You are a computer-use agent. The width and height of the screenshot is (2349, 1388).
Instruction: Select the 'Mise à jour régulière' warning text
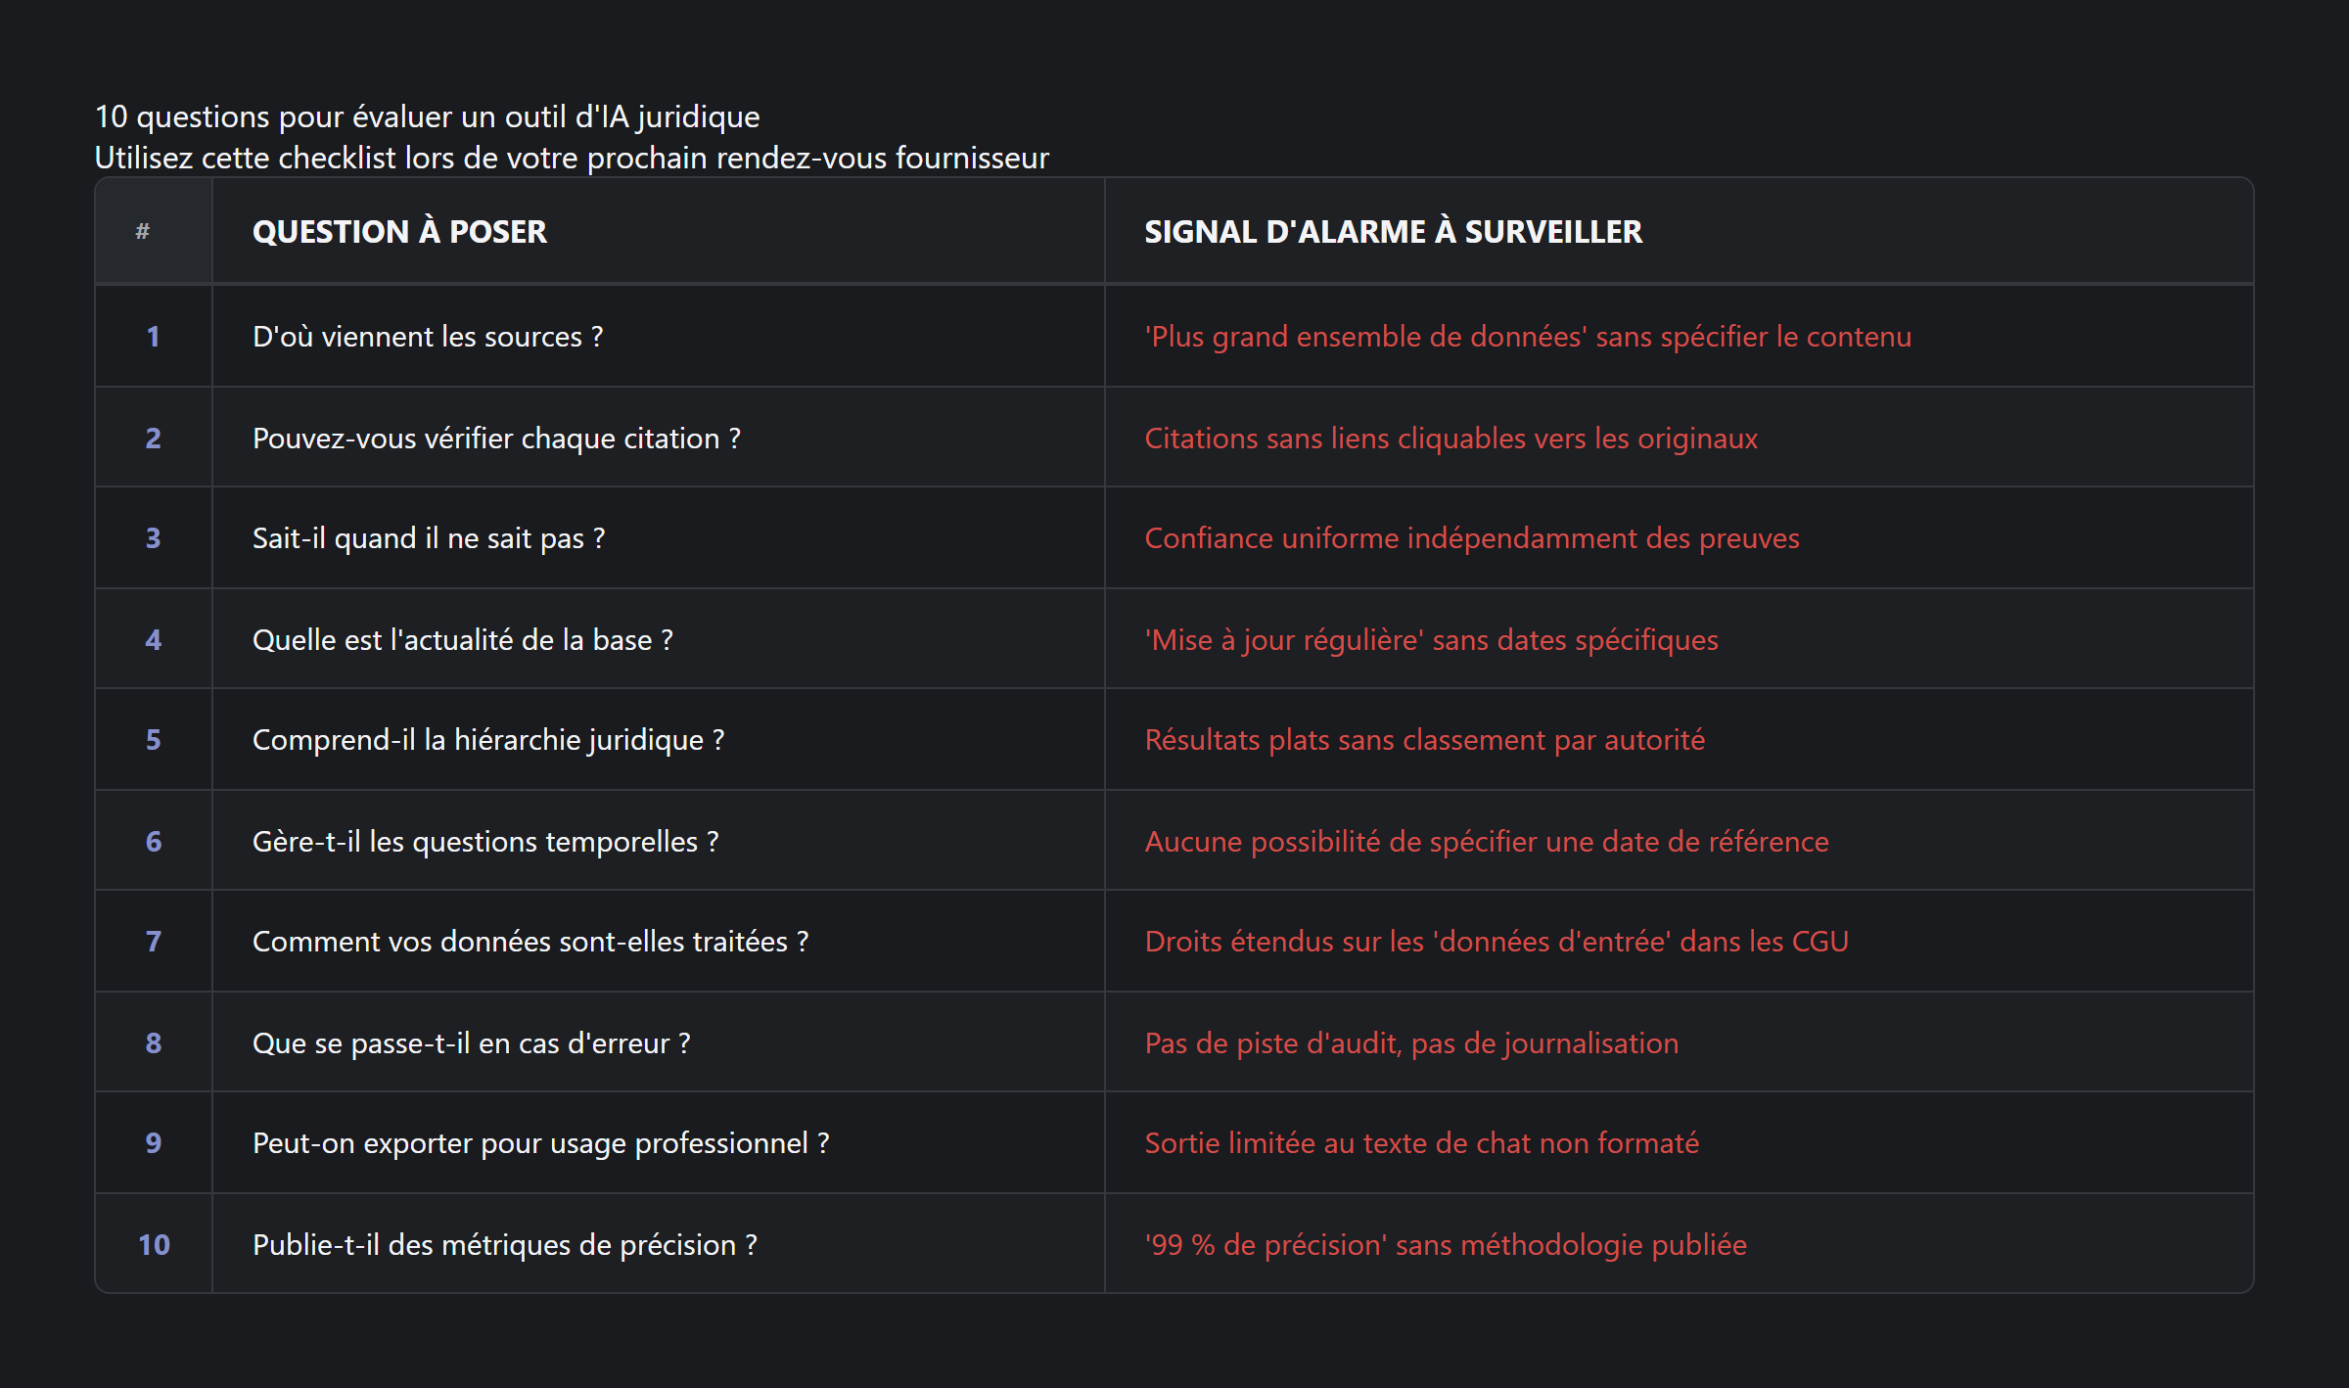click(x=1431, y=640)
